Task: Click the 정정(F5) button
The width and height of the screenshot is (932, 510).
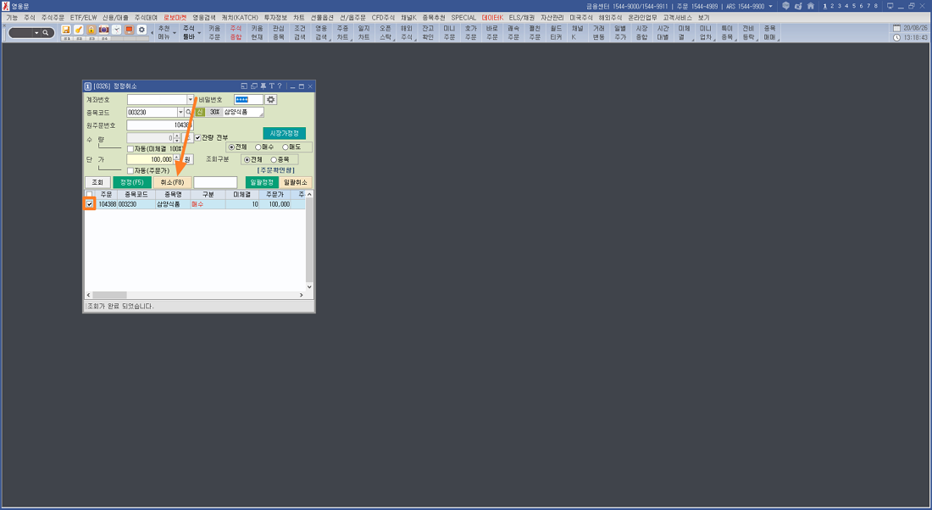Action: pyautogui.click(x=132, y=182)
